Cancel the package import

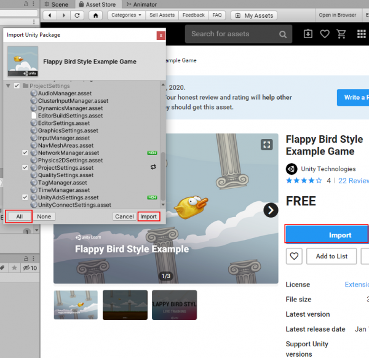pyautogui.click(x=124, y=217)
